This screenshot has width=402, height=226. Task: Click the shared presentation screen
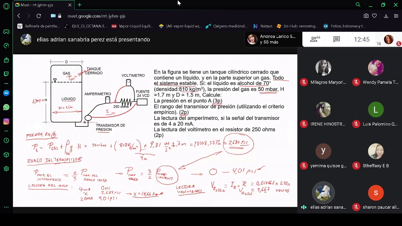click(x=155, y=131)
